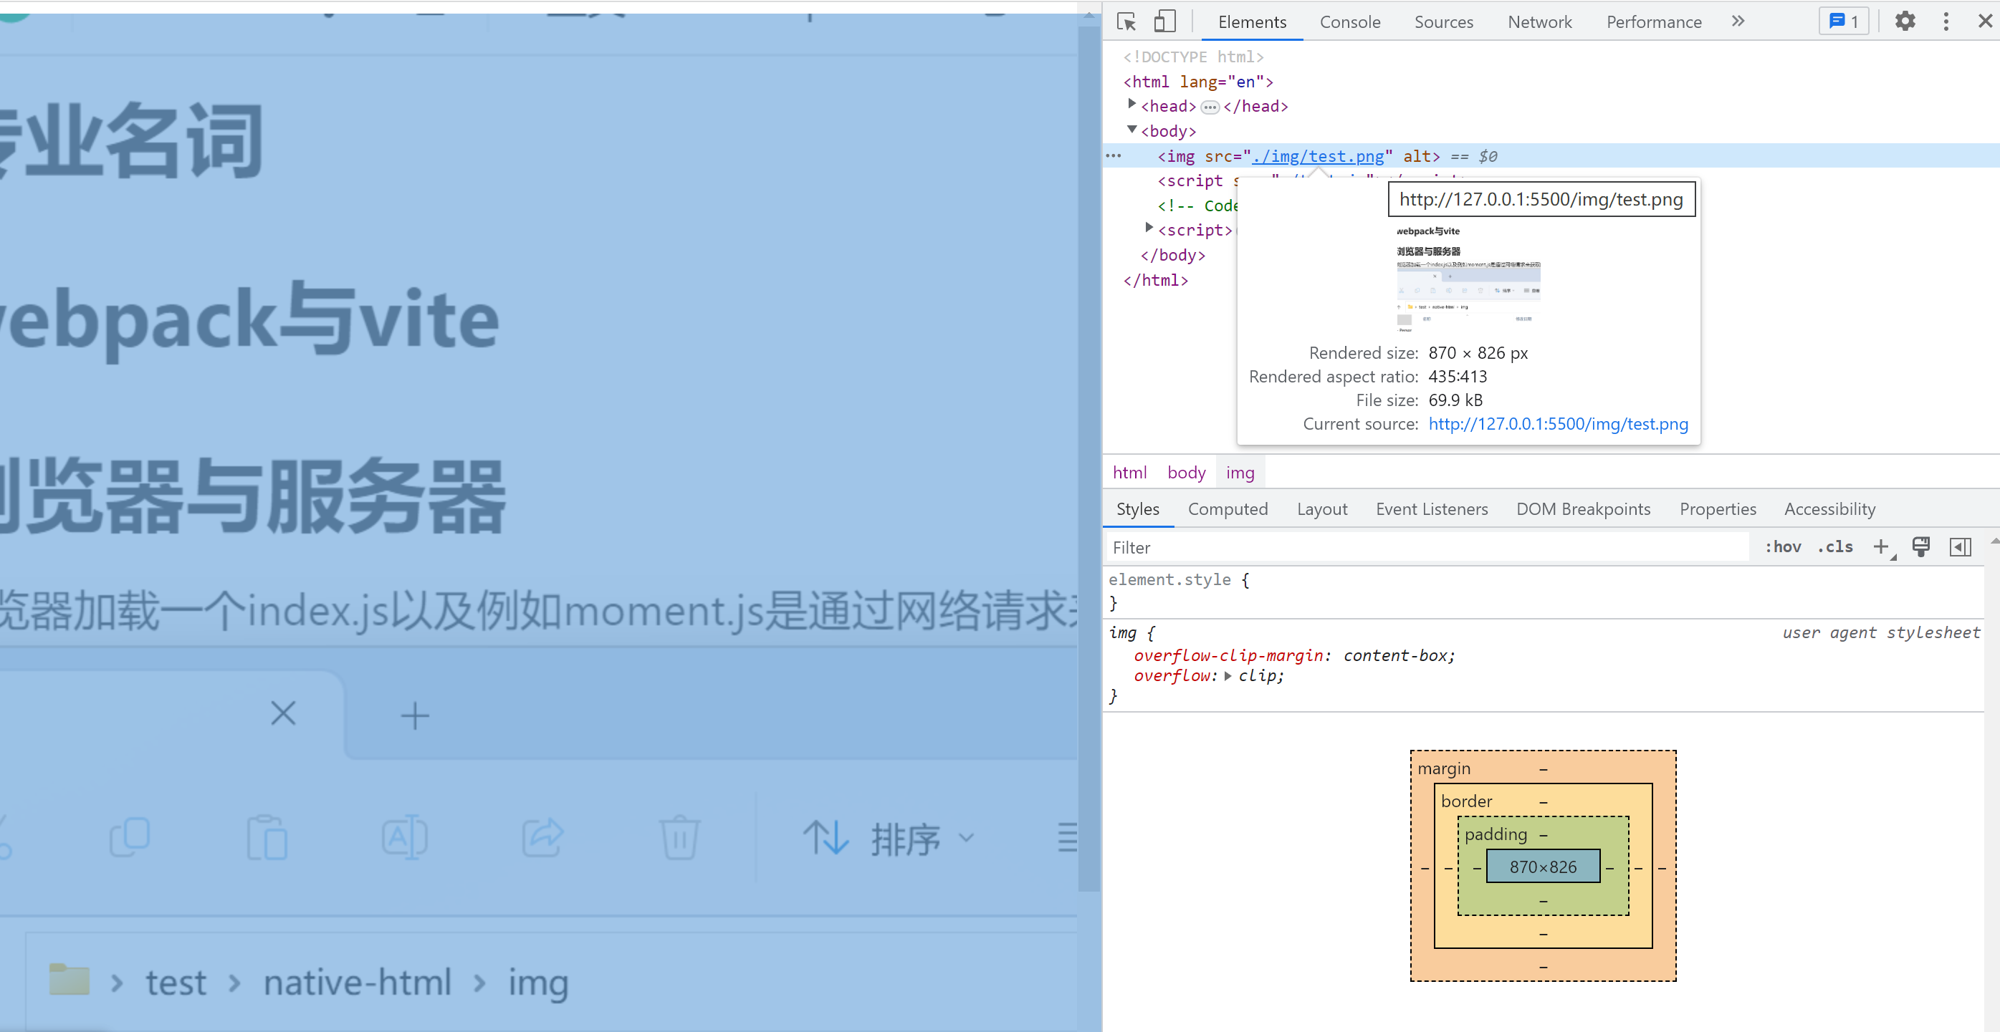Open the Computed styles tab
2000x1032 pixels.
[x=1227, y=509]
